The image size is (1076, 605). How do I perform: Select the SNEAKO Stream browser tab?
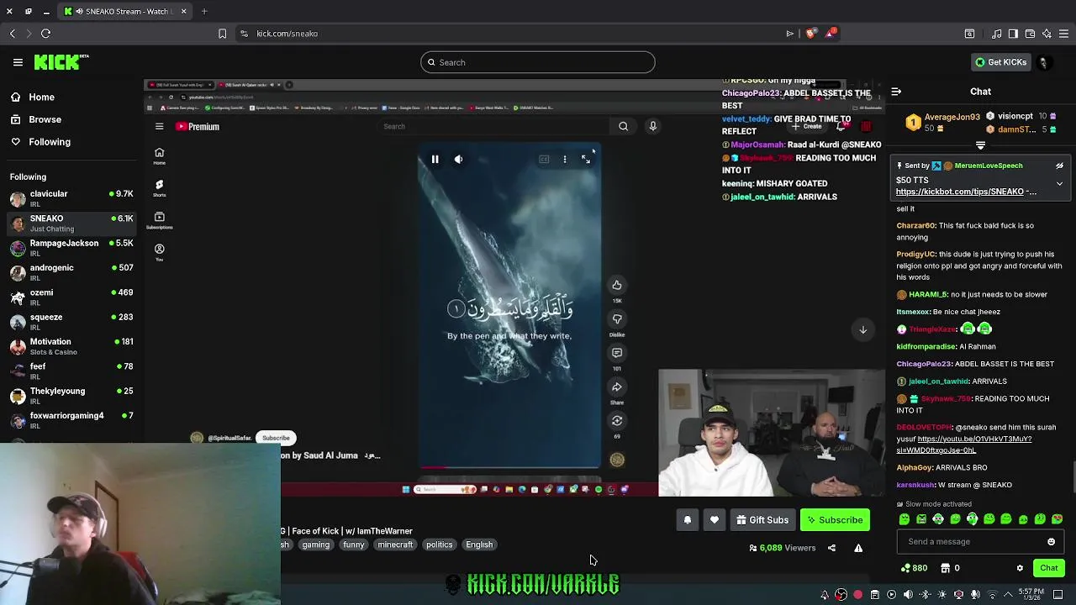click(126, 12)
